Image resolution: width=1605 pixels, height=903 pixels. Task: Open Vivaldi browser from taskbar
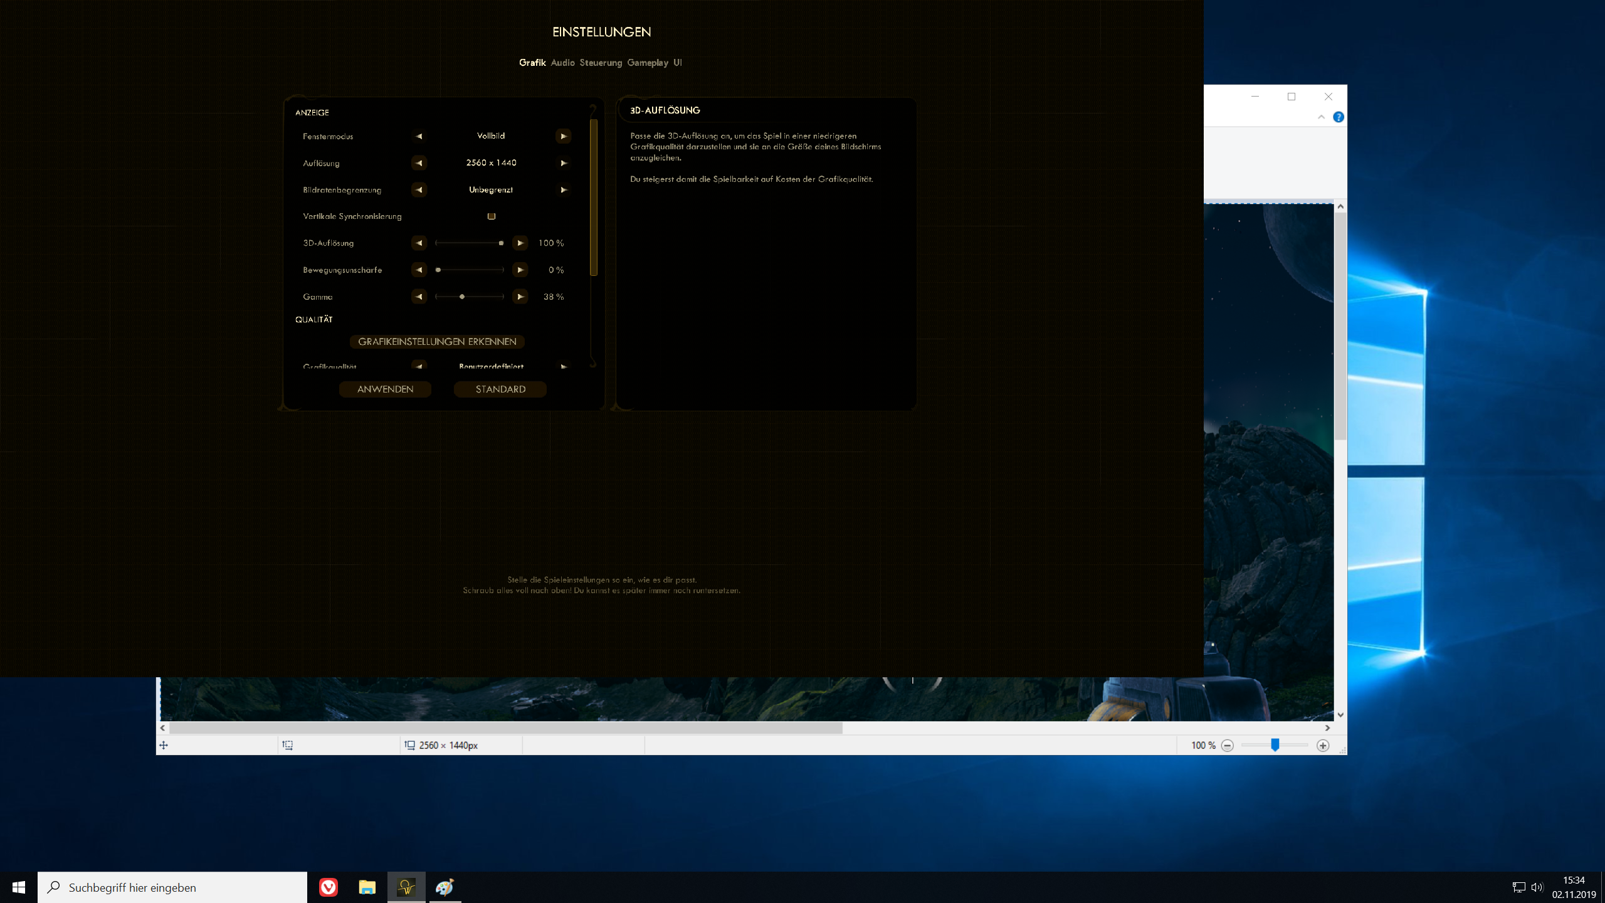coord(329,887)
